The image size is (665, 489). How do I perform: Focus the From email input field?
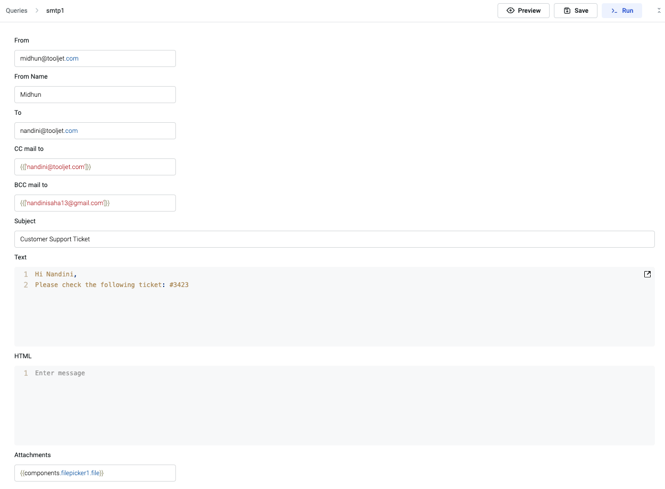pos(95,58)
